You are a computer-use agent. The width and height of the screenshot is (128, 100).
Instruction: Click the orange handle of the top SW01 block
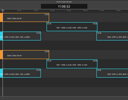pos(1,17)
